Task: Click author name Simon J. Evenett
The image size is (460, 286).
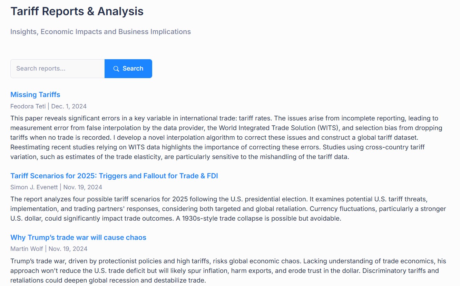Action: 34,187
